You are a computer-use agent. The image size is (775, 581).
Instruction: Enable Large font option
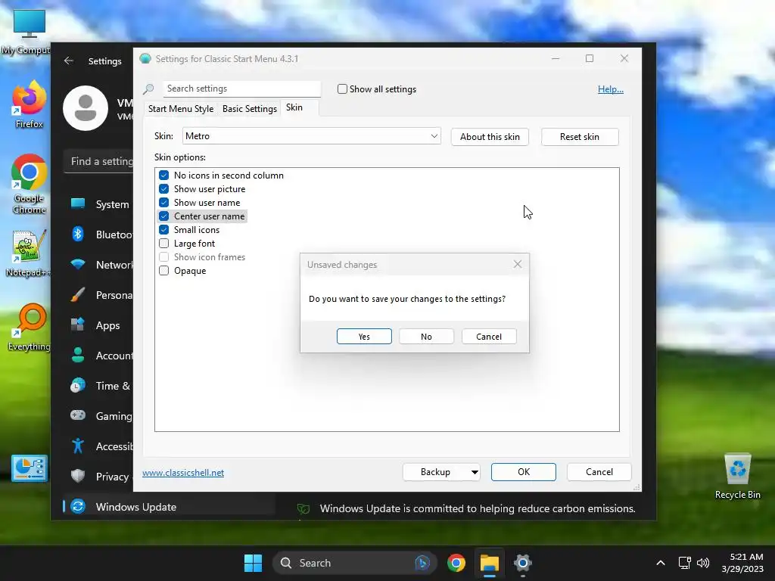tap(163, 243)
